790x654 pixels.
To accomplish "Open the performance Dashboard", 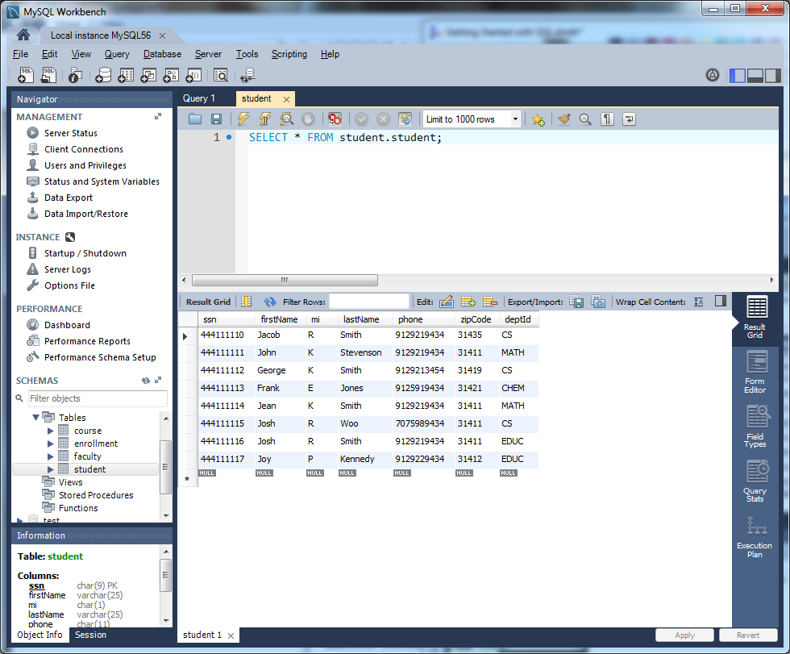I will click(67, 325).
